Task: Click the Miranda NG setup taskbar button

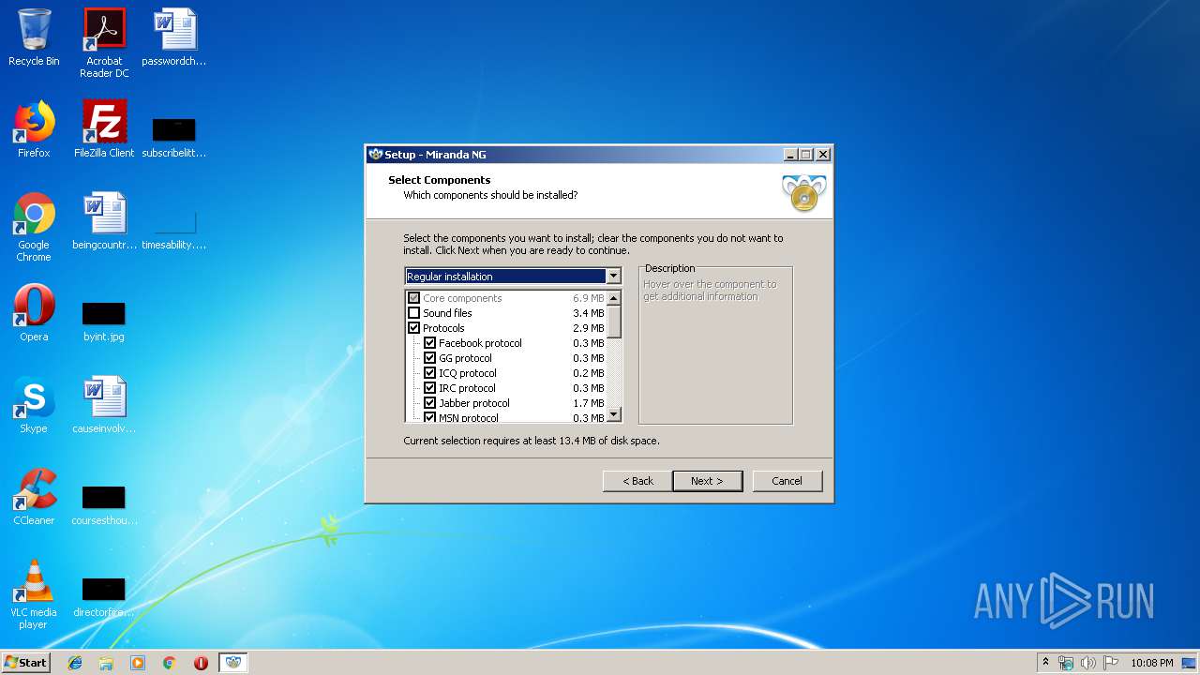Action: coord(232,663)
